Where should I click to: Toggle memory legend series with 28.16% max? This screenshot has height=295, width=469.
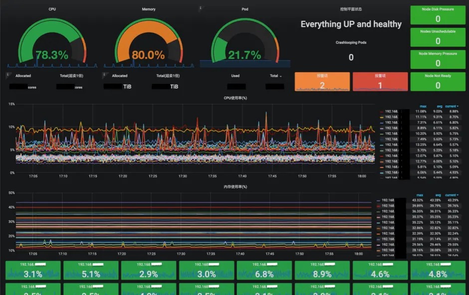tap(388, 250)
